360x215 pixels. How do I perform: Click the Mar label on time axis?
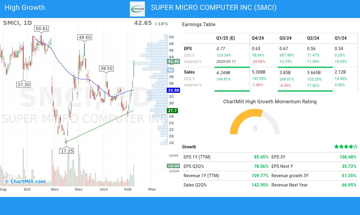152,189
